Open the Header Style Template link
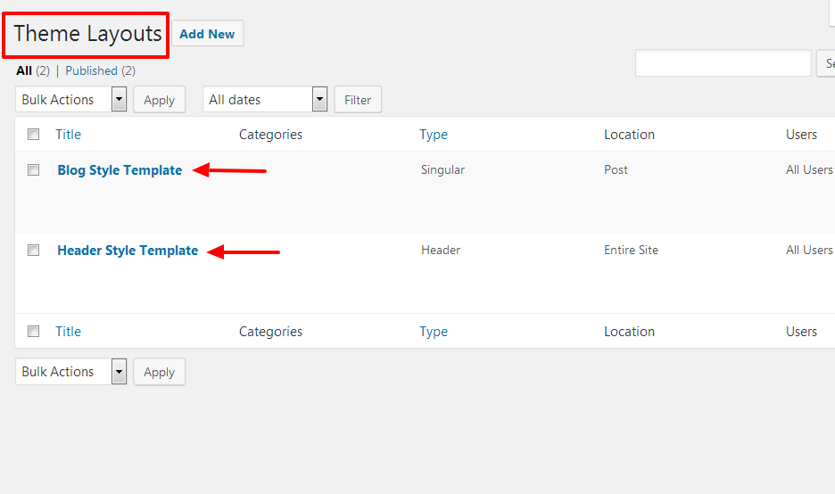The height and width of the screenshot is (494, 835). click(128, 251)
